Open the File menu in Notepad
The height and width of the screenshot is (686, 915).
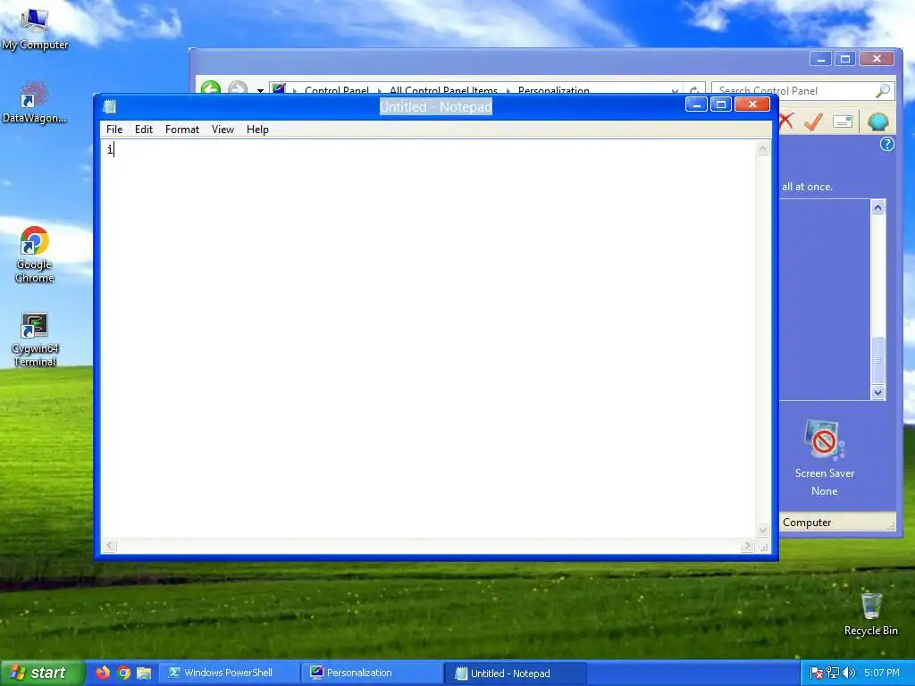[114, 130]
